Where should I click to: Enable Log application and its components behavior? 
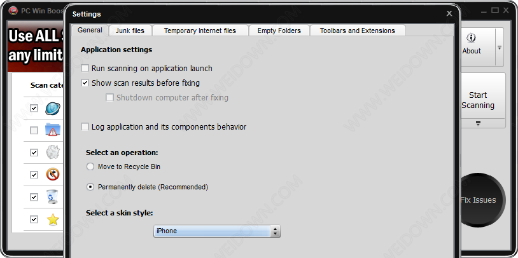[x=85, y=126]
